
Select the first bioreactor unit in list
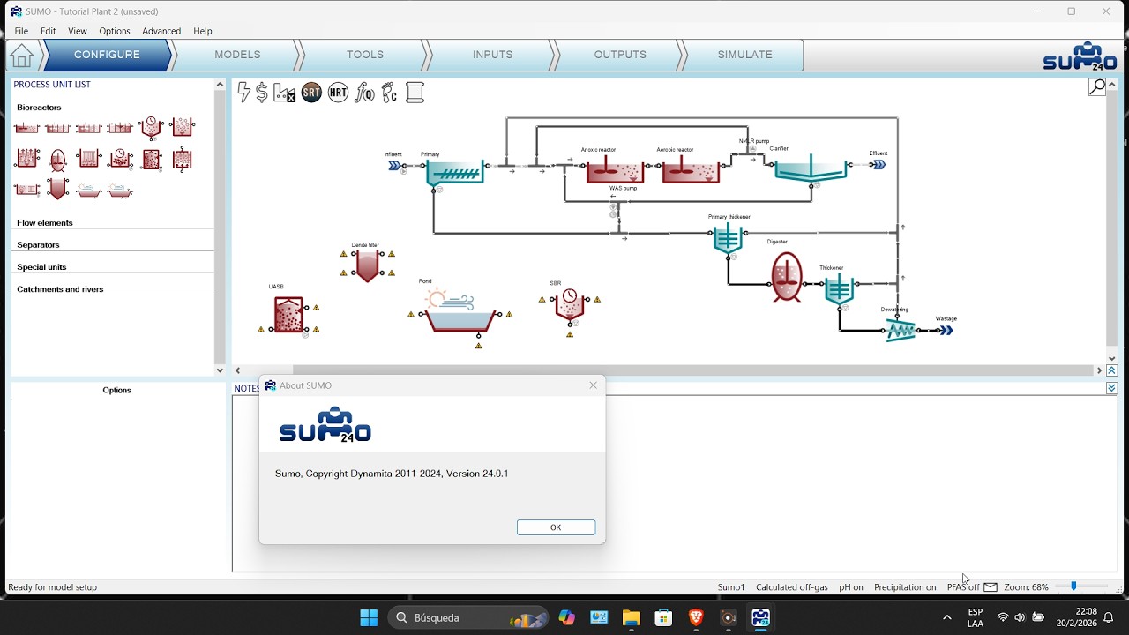pos(27,128)
